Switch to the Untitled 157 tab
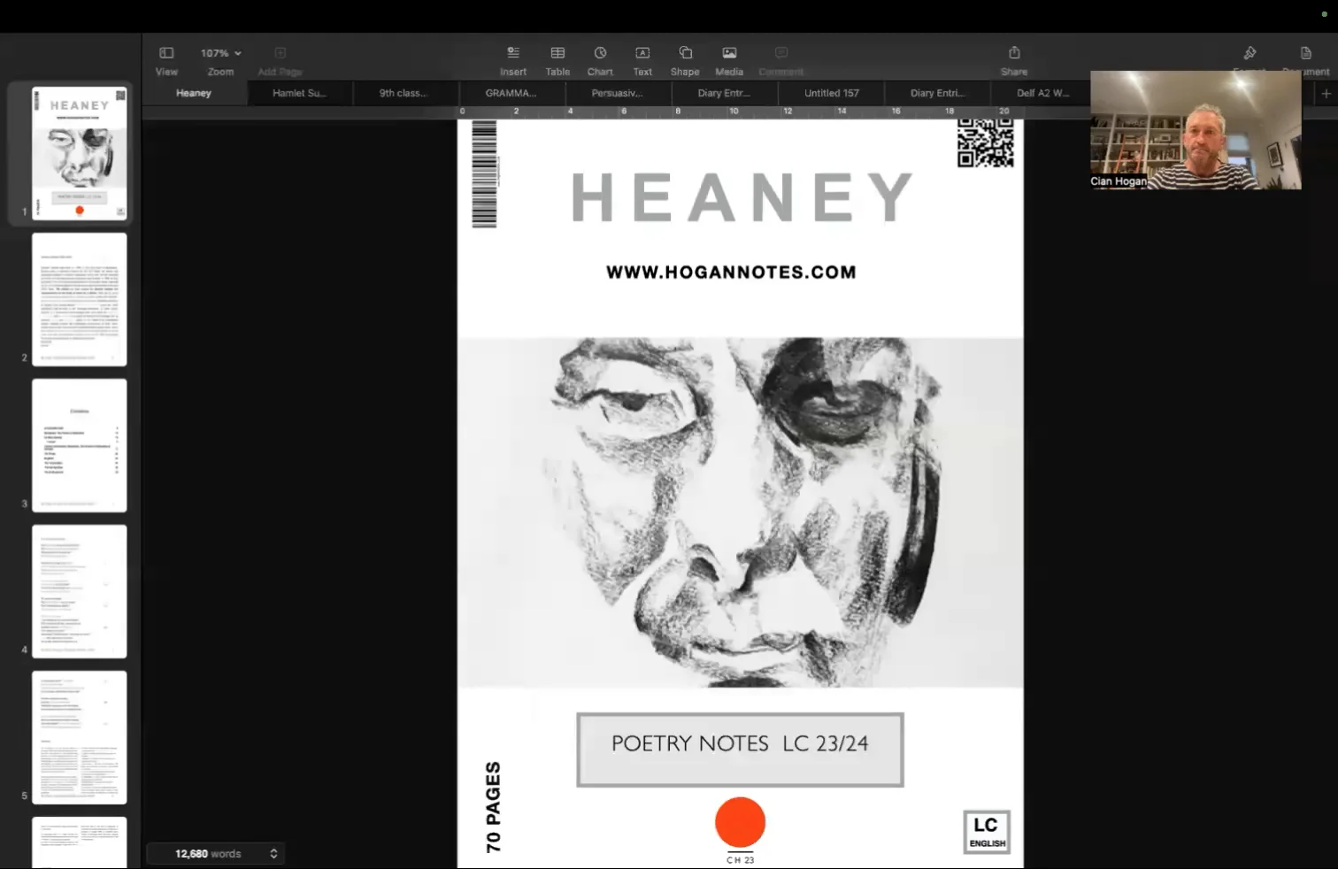The image size is (1338, 869). tap(831, 93)
